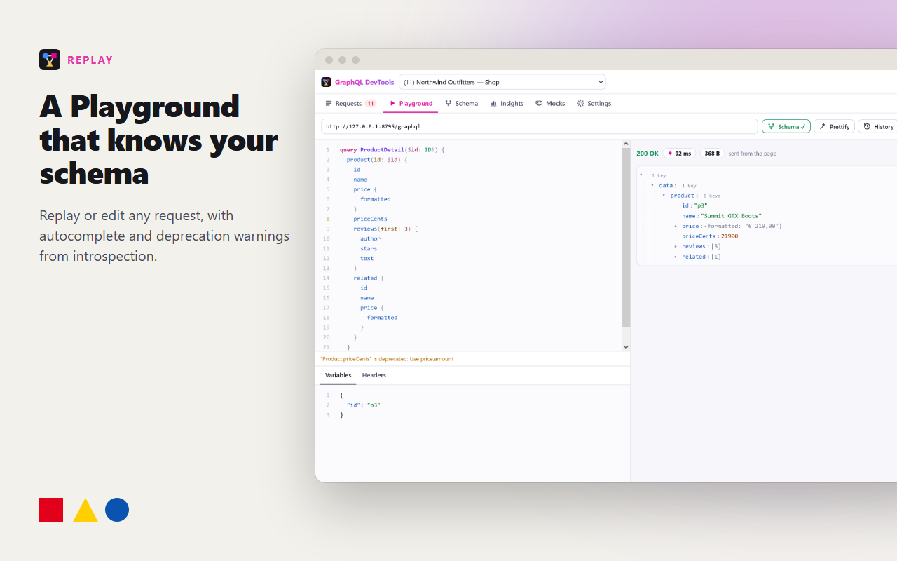Collapse the product node in response
This screenshot has height=561, width=897.
pyautogui.click(x=664, y=196)
